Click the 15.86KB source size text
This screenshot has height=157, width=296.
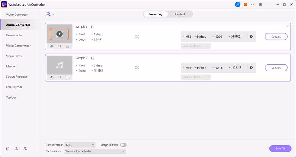[98, 71]
